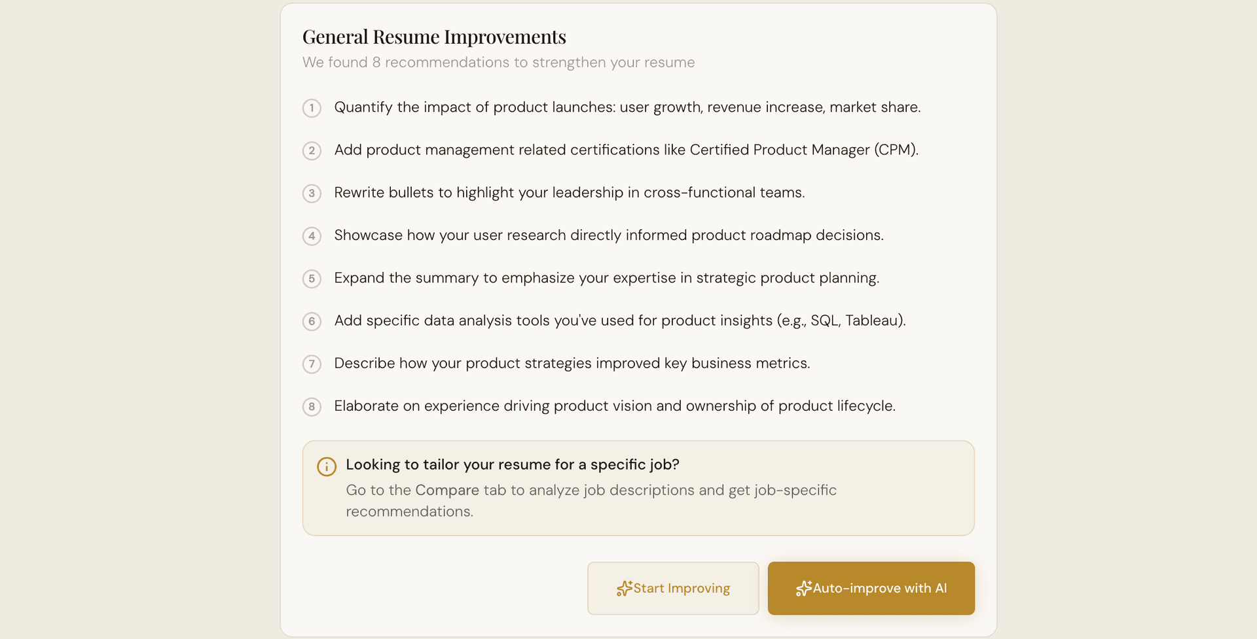Click the number 7 circle icon
Image resolution: width=1257 pixels, height=639 pixels.
pyautogui.click(x=312, y=364)
